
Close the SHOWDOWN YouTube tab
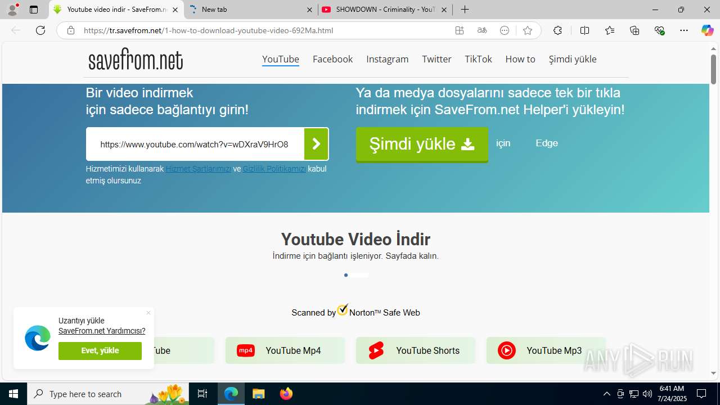click(444, 10)
